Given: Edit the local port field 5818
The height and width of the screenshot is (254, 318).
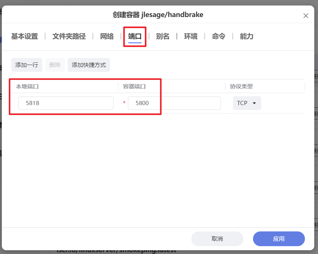Looking at the screenshot, I should coord(66,103).
